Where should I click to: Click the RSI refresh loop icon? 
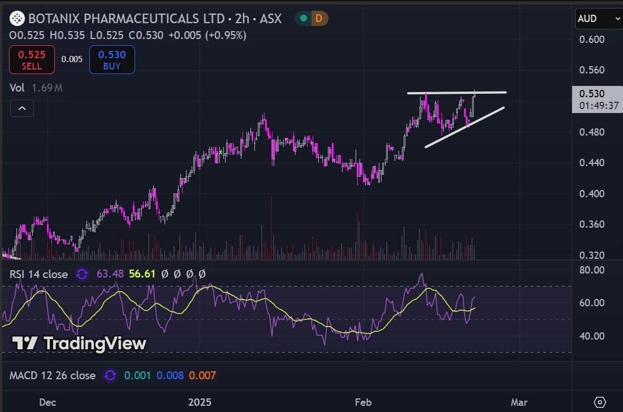tap(82, 274)
